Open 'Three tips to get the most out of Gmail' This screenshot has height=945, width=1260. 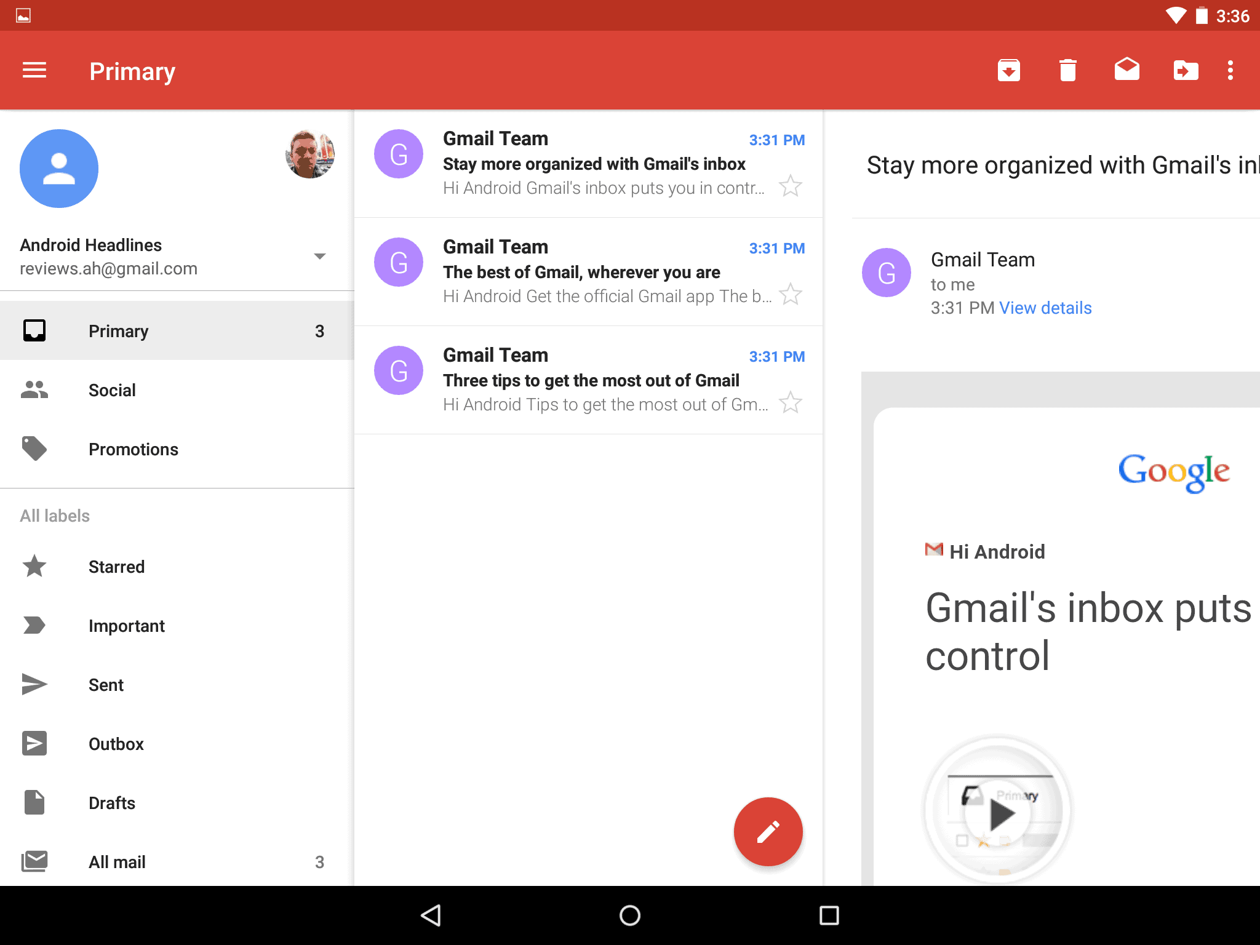coord(589,380)
